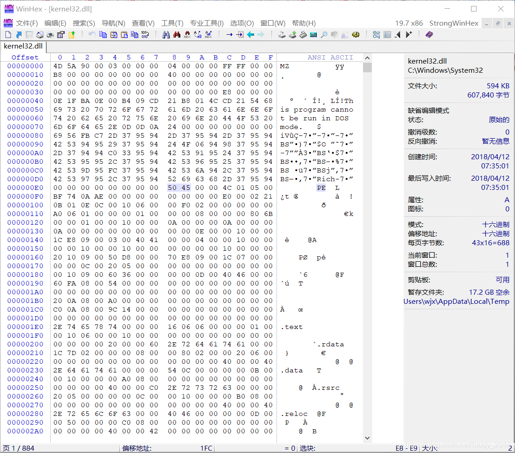Click the right triangle plus icon
Screen dimensions: 515x453
[x=409, y=34]
